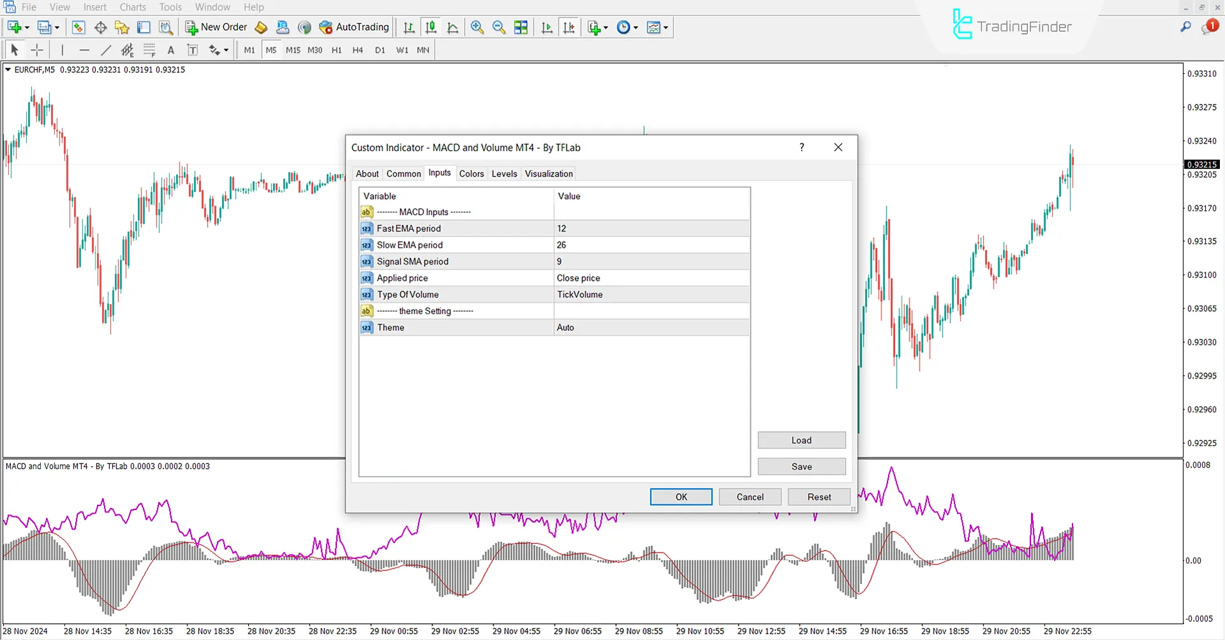1225x640 pixels.
Task: Open MetaEditor yellow book icon
Action: (x=261, y=27)
